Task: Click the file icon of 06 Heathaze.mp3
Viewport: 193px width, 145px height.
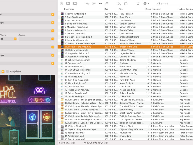Action: click(62, 77)
